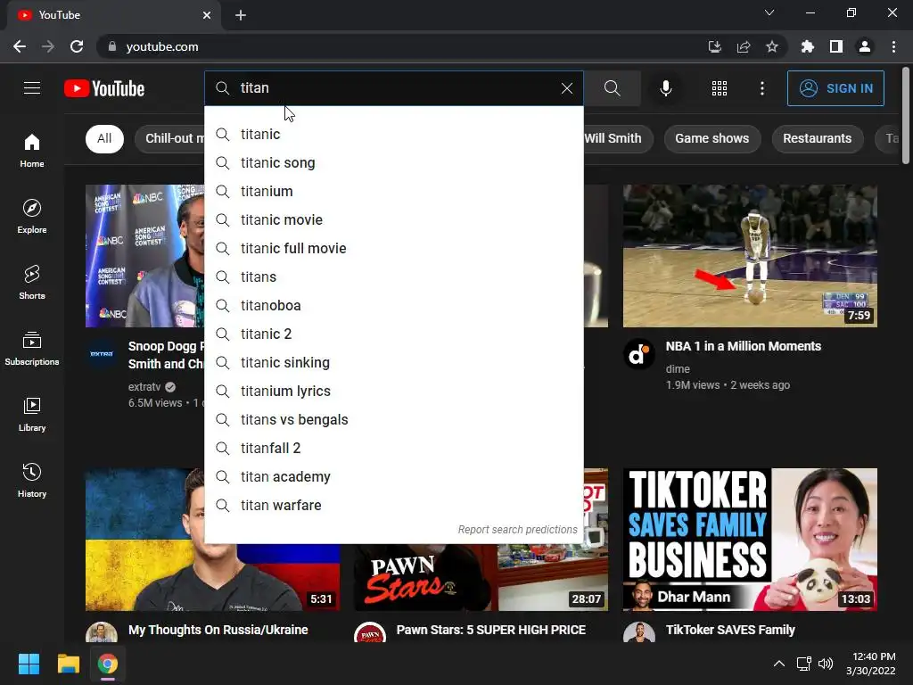Click 'Pawn Stars: 5 SUPER HIGH PRICE' title
The height and width of the screenshot is (685, 913).
point(491,630)
